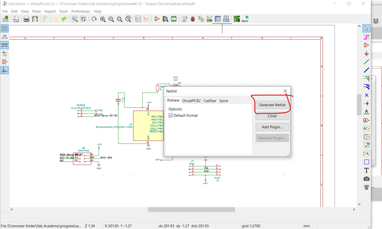Switch to the Spice tab
Image resolution: width=382 pixels, height=229 pixels.
224,101
